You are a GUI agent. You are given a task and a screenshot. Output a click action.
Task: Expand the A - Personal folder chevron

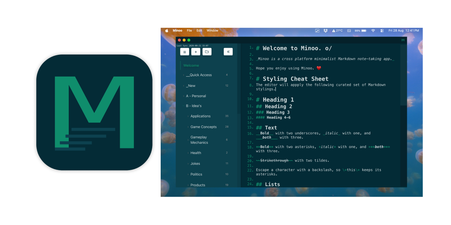coord(184,96)
